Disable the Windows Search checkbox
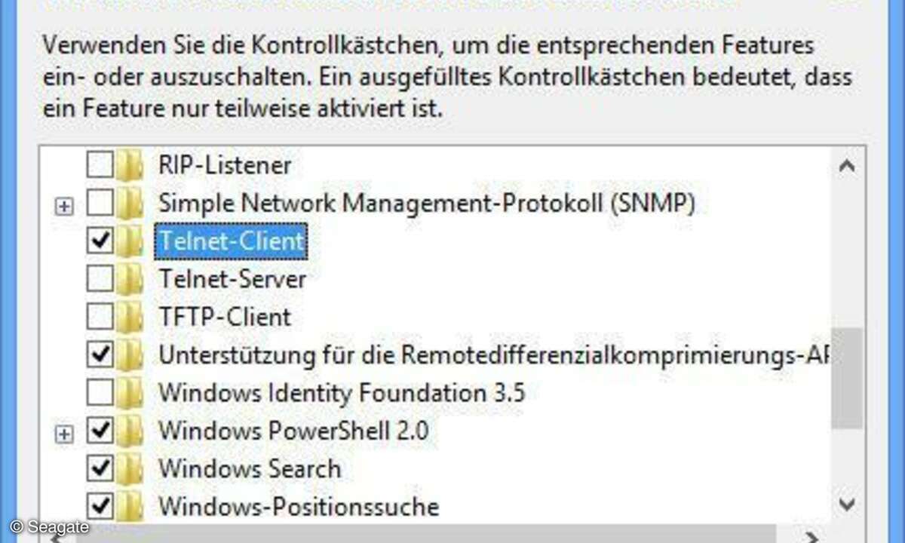This screenshot has height=543, width=905. [100, 468]
